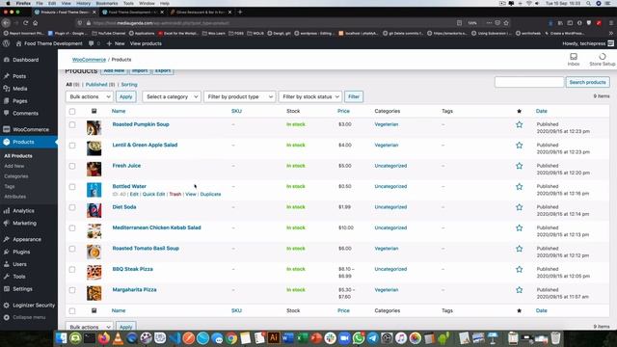This screenshot has height=347, width=617.
Task: Toggle featured star for Diet Soda
Action: pos(519,207)
